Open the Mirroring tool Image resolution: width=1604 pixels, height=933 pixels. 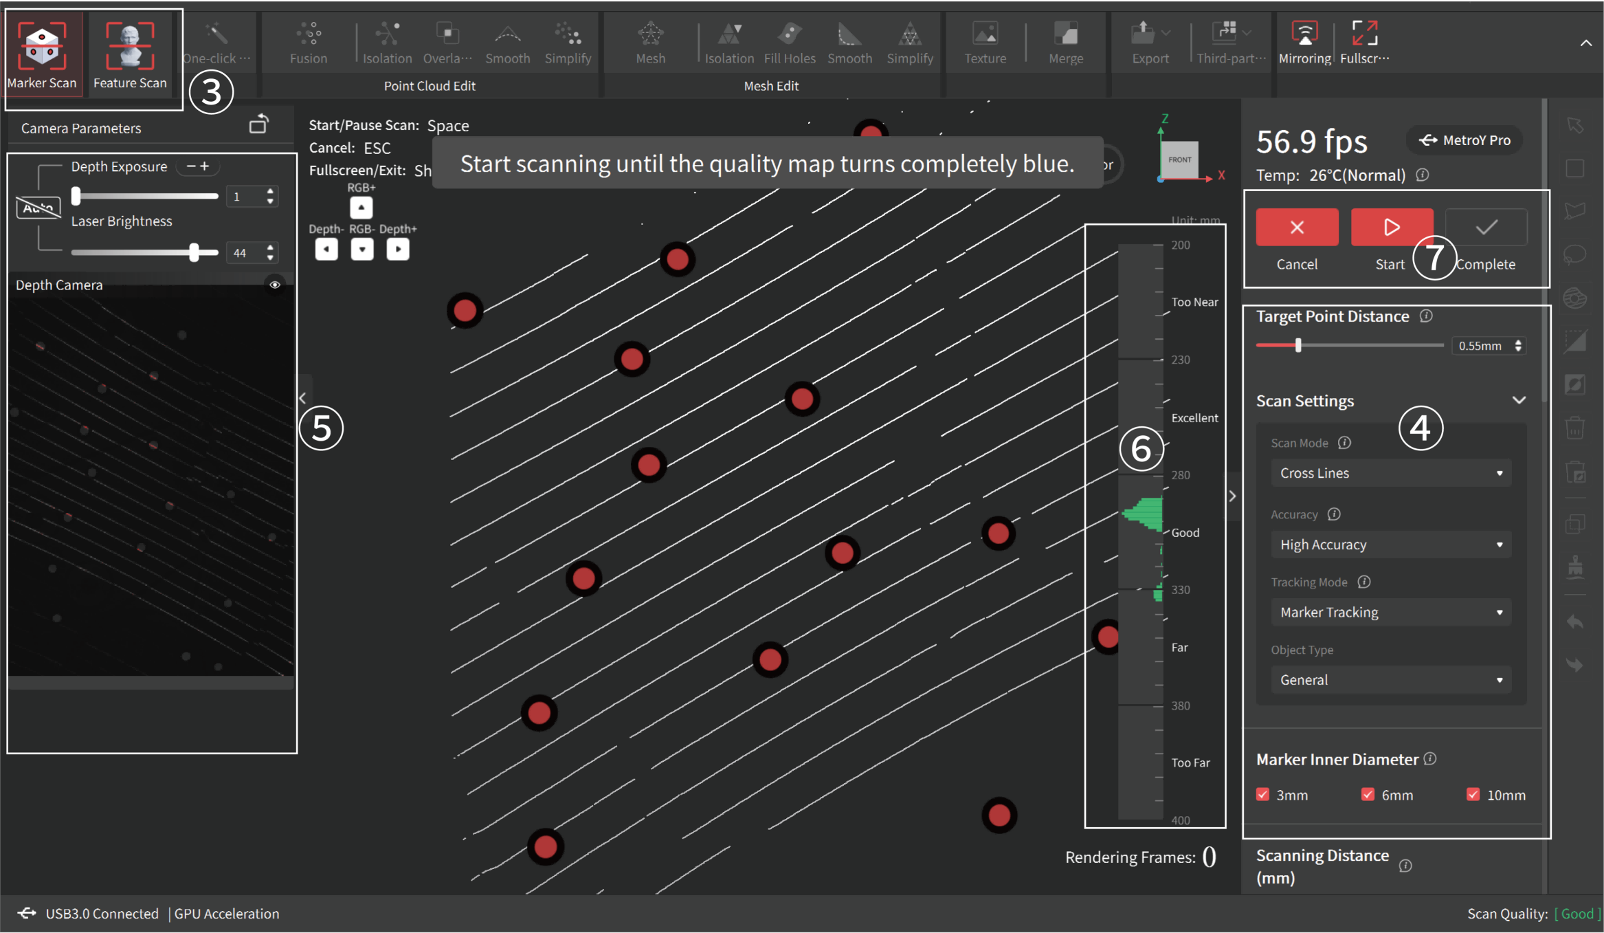1304,41
